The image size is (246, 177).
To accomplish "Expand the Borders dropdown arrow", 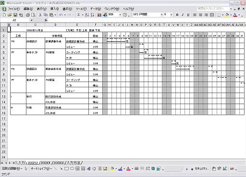I will (x=222, y=15).
